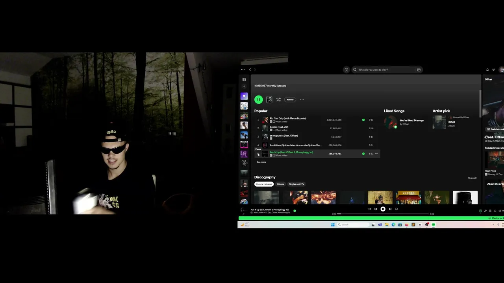The image size is (504, 283).
Task: Click 'Switch to video' in right panel
Action: pos(496,129)
